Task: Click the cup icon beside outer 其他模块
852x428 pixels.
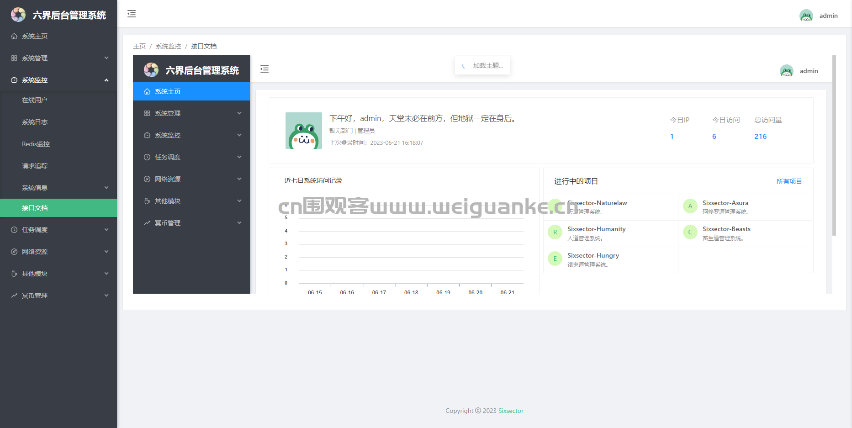Action: (14, 274)
